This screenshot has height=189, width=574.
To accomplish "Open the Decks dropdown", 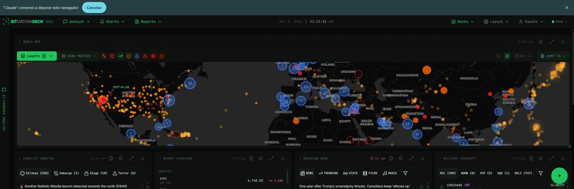I will pos(463,21).
